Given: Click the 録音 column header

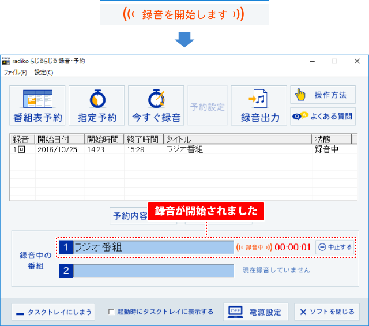Looking at the screenshot, I should coord(22,139).
